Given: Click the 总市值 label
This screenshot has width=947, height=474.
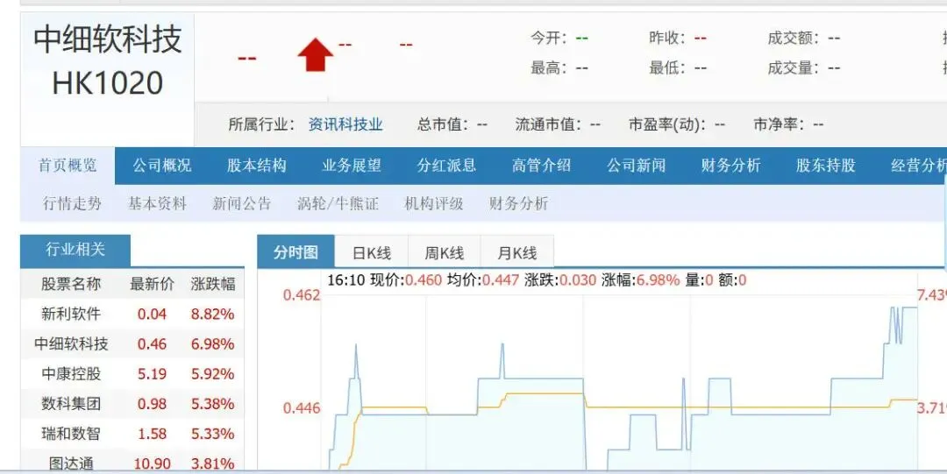Looking at the screenshot, I should (444, 124).
